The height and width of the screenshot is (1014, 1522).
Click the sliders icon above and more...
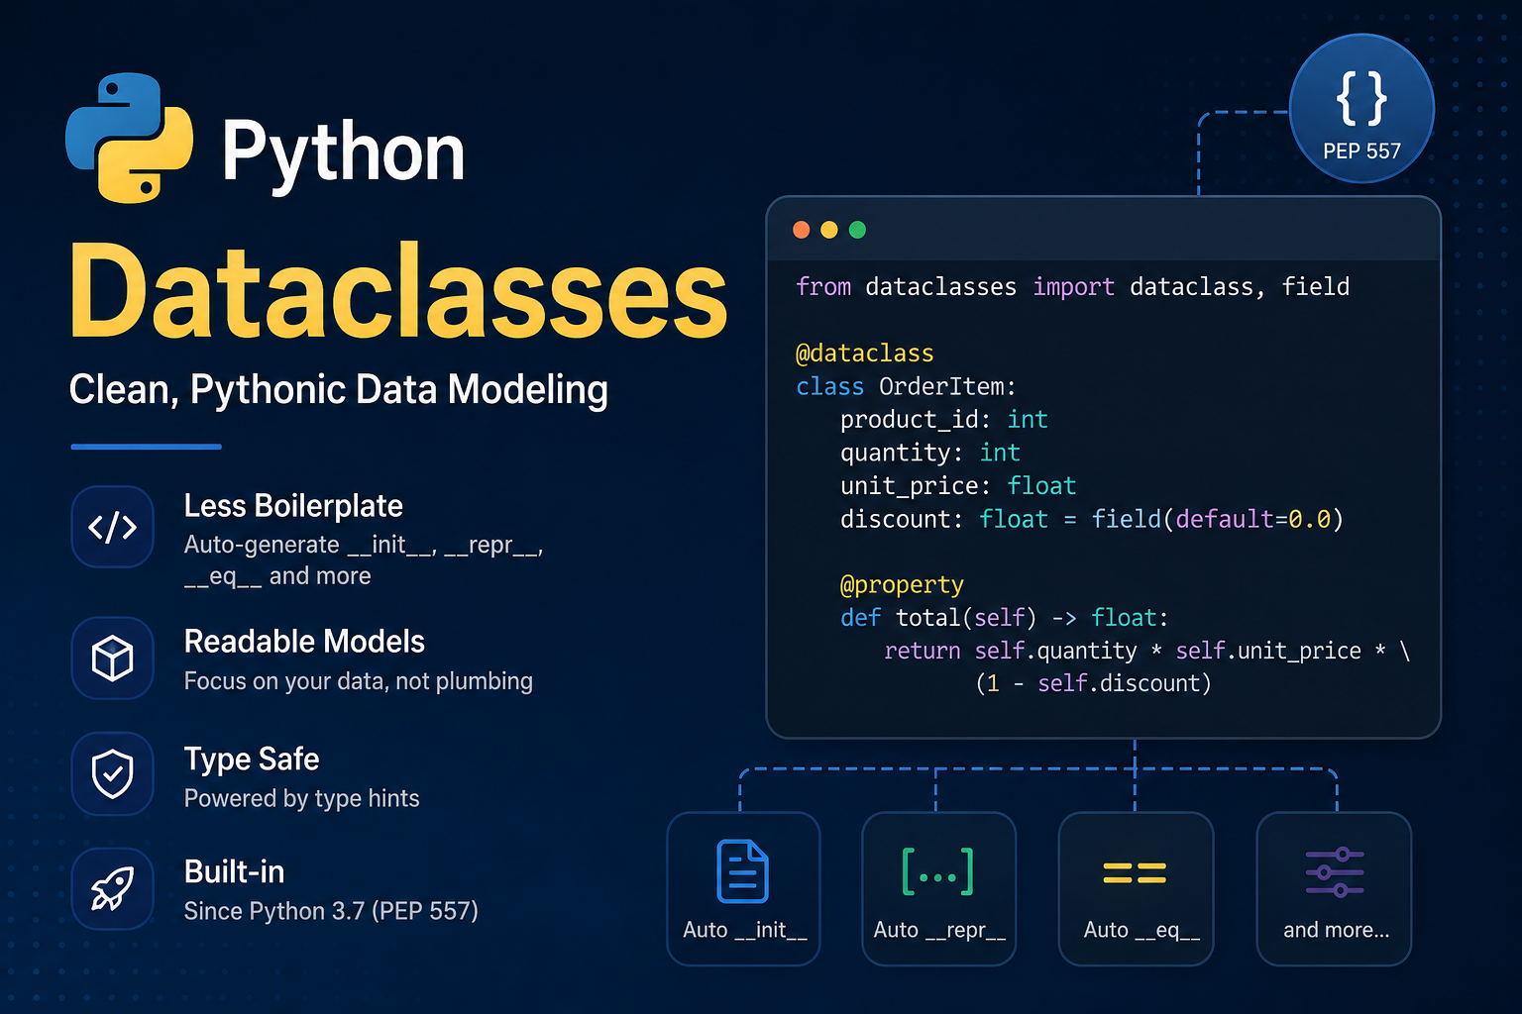(x=1335, y=872)
